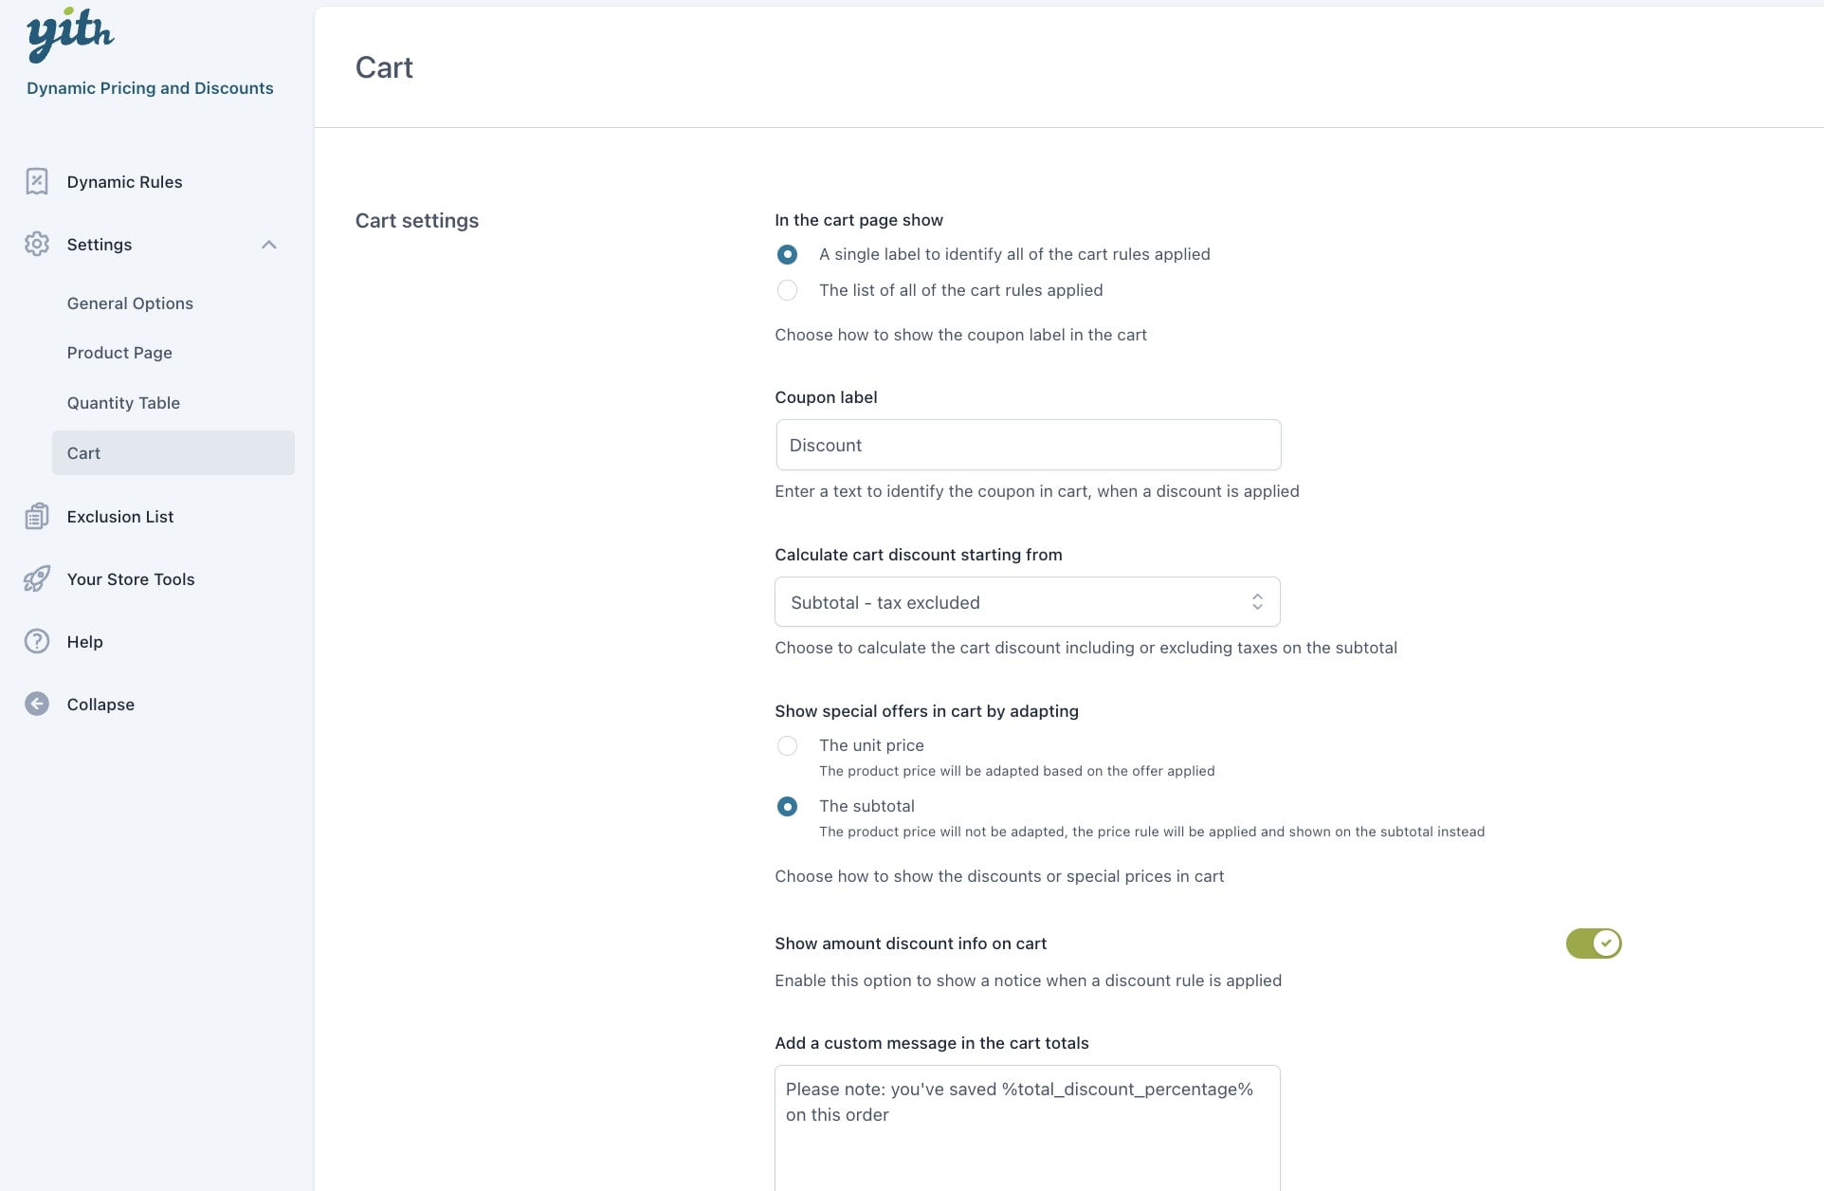Image resolution: width=1824 pixels, height=1191 pixels.
Task: Click the Settings gear icon
Action: (37, 244)
